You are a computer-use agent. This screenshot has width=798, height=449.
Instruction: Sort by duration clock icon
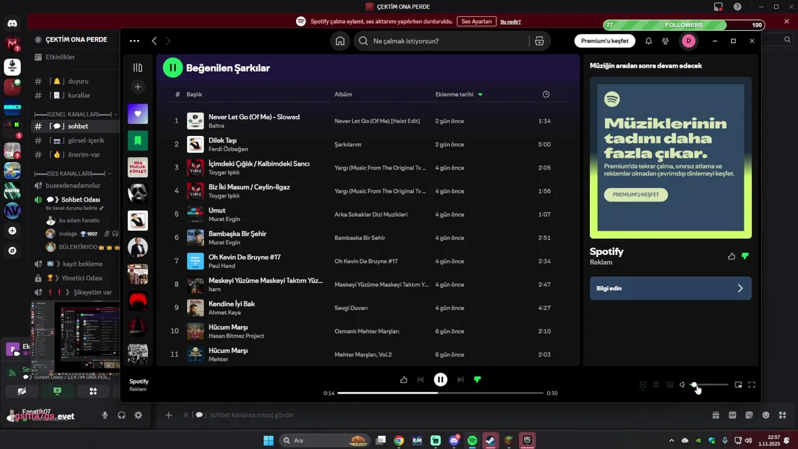[546, 95]
